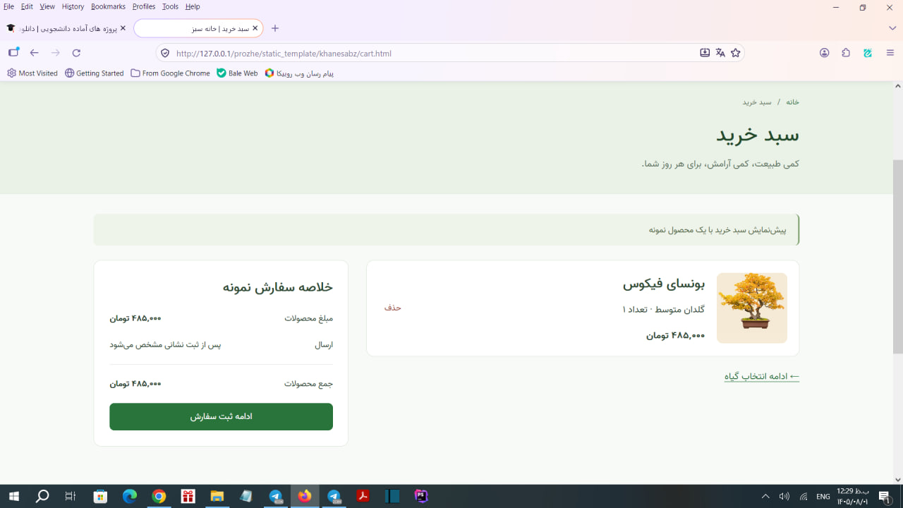Screen dimensions: 903x508
Task: Open the Bale Web bookmark
Action: (x=237, y=73)
